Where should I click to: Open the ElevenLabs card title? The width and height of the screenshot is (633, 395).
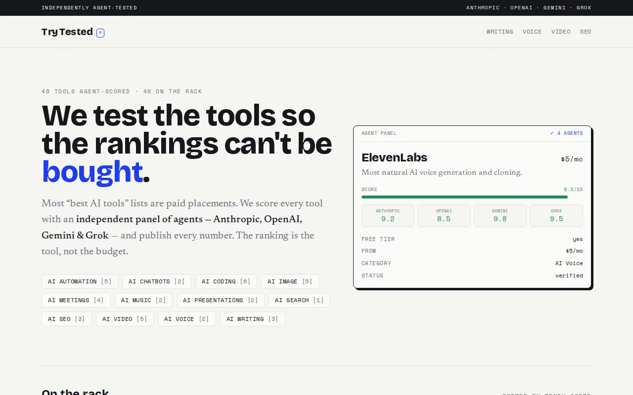[394, 158]
